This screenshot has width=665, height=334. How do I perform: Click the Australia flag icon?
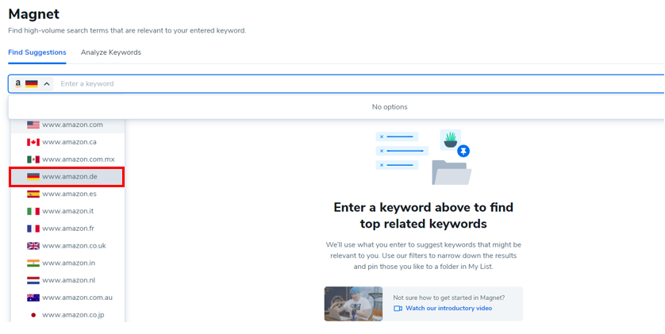tap(33, 298)
